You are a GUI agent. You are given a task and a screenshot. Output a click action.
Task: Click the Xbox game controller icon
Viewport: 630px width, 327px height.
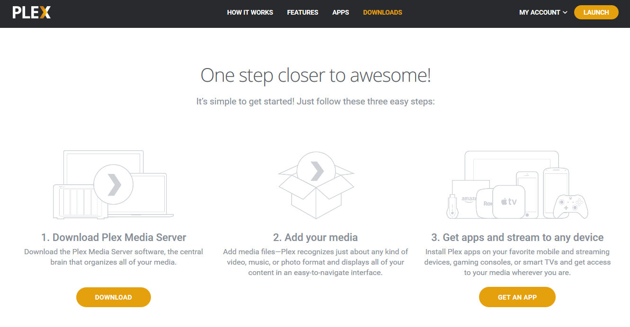[x=570, y=206]
